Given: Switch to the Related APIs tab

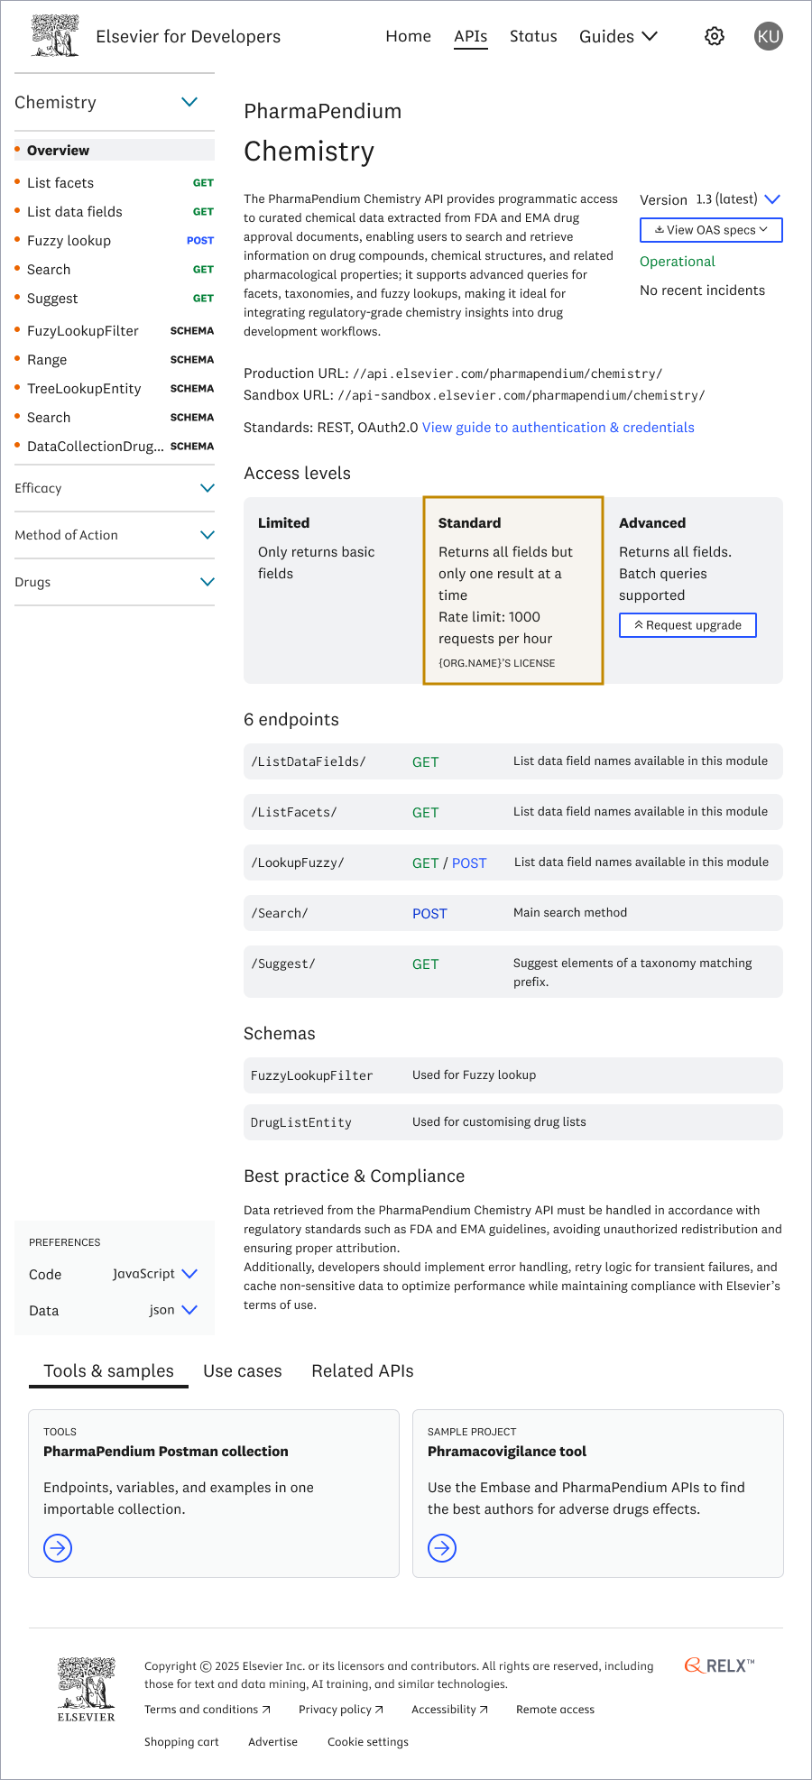Looking at the screenshot, I should coord(363,1371).
